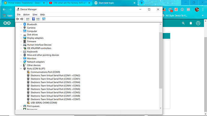The image size is (207, 116).
Task: Expand the Display adapters node
Action: tap(21, 38)
